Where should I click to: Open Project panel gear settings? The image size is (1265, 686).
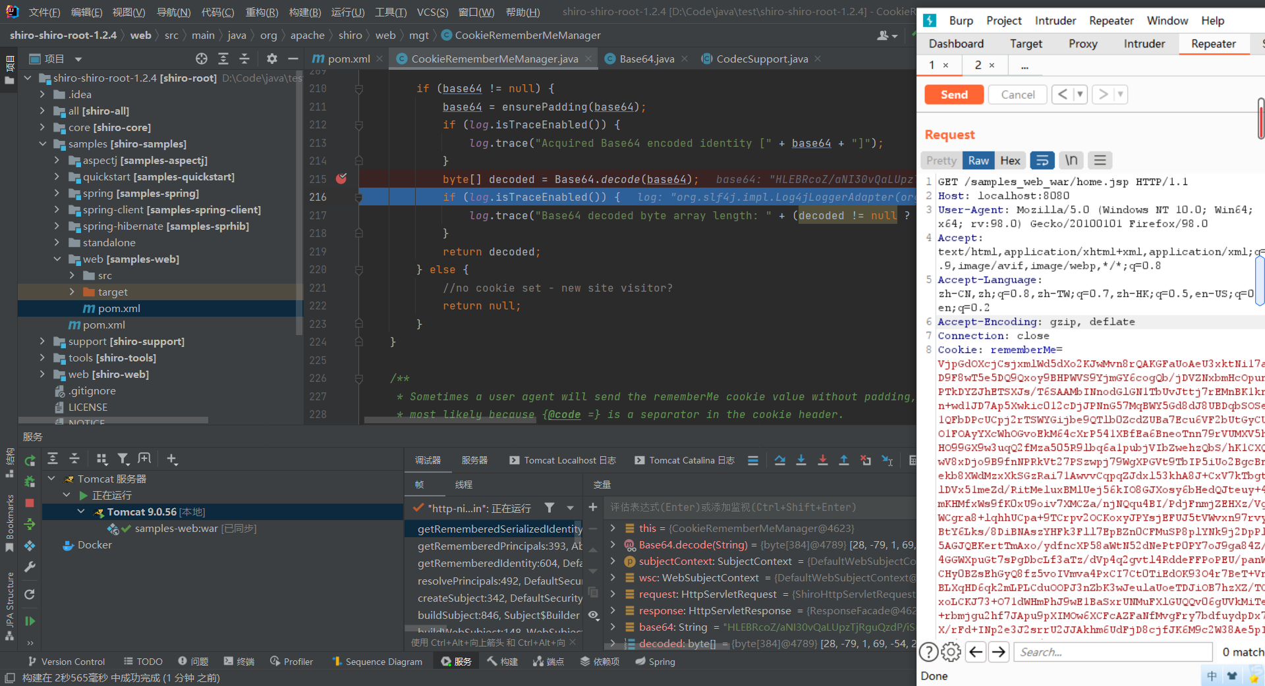pyautogui.click(x=272, y=59)
